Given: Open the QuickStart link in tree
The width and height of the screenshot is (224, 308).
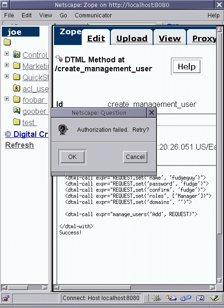Looking at the screenshot, I should [35, 77].
